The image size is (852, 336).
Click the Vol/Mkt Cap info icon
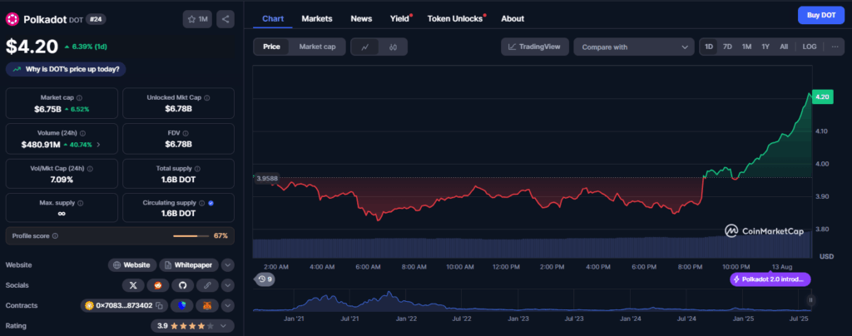coord(89,169)
